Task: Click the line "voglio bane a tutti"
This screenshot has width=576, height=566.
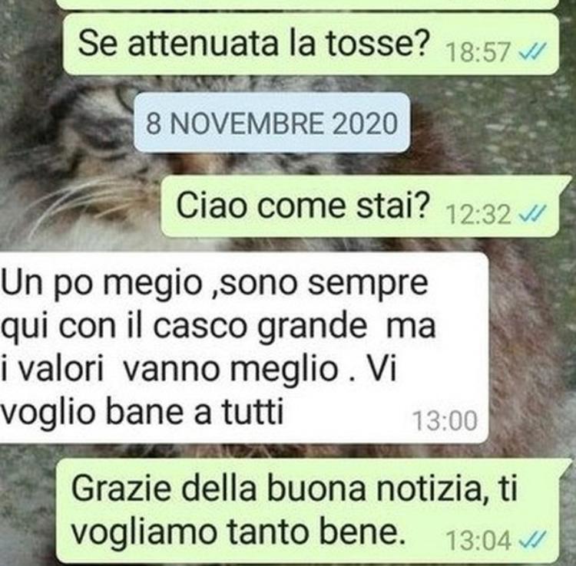Action: [142, 411]
